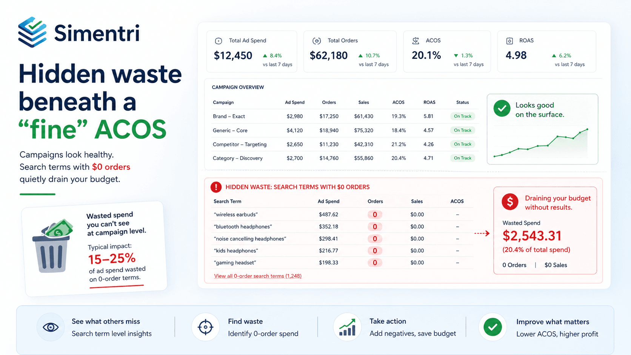Select the Generic – Core campaign name
This screenshot has height=355, width=631.
(230, 130)
